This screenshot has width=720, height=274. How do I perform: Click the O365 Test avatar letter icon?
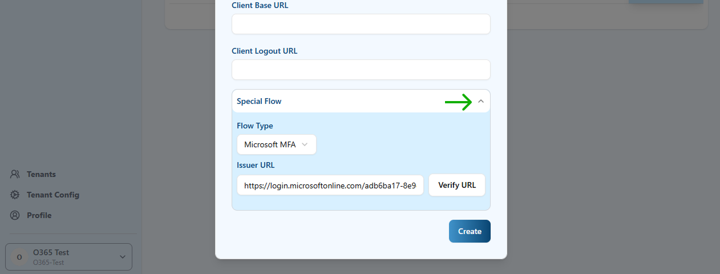coord(19,257)
